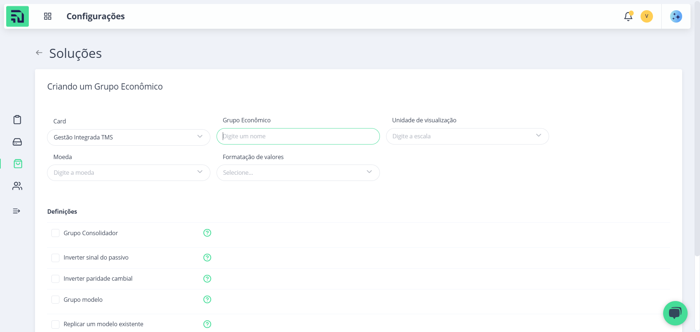The image size is (700, 332).
Task: Go back with the arrow beside Soluções
Action: click(39, 53)
